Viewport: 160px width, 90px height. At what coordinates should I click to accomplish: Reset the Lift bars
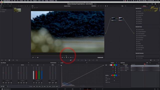[x=13, y=65]
